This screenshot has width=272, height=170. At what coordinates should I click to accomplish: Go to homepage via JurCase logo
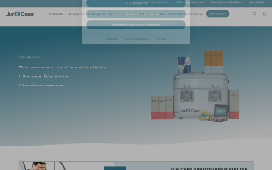19,14
